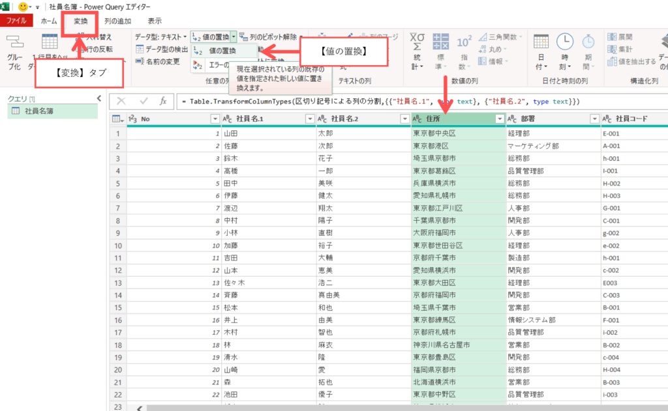Click the データ型の検出 button
Image resolution: width=668 pixels, height=411 pixels.
162,50
